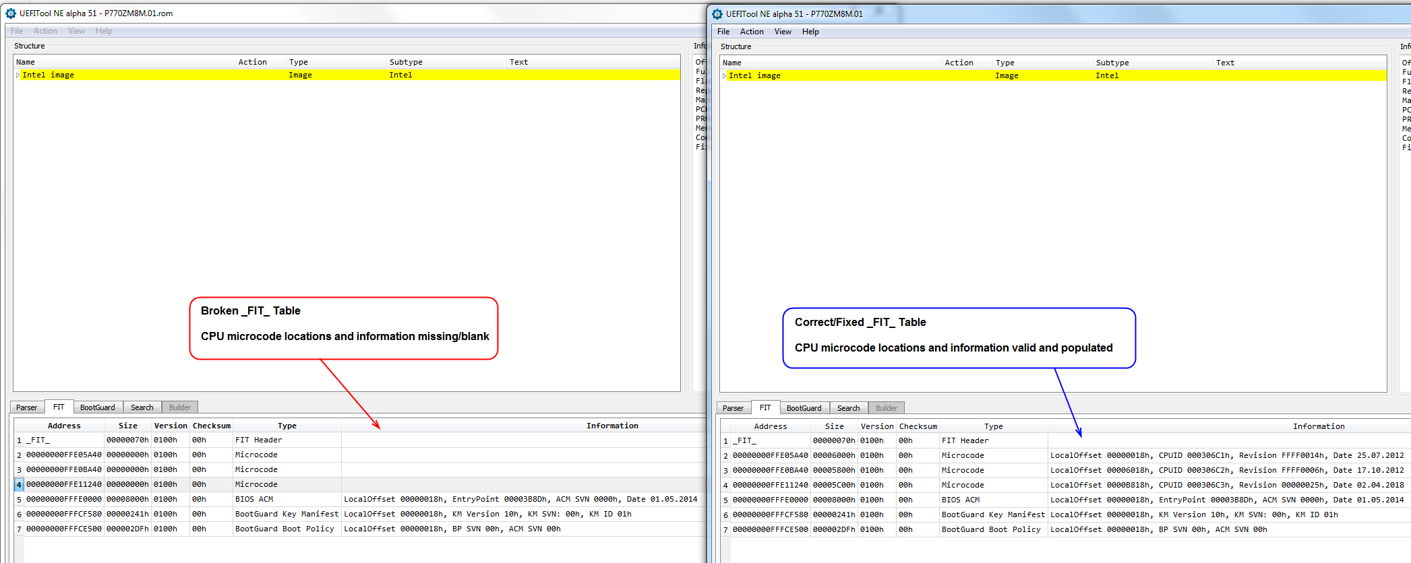1411x563 pixels.
Task: Select _FIT_ address cell in right FIT table
Action: (x=771, y=440)
